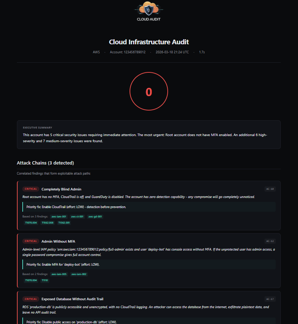Select the AC-17 chain ID badge
Screen dimensions: 298x324
(270, 299)
